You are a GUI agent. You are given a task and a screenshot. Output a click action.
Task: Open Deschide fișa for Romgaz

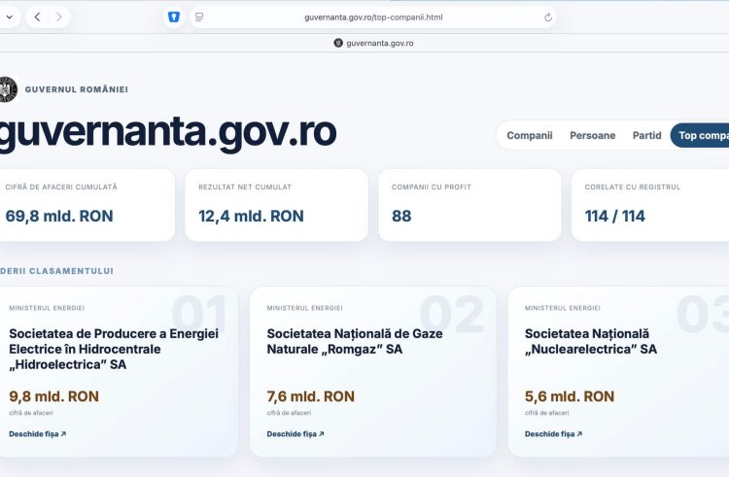(295, 434)
